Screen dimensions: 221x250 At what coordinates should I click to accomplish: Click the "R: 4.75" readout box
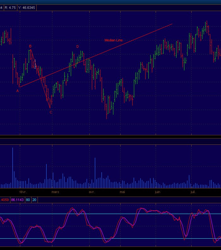click(x=10, y=8)
